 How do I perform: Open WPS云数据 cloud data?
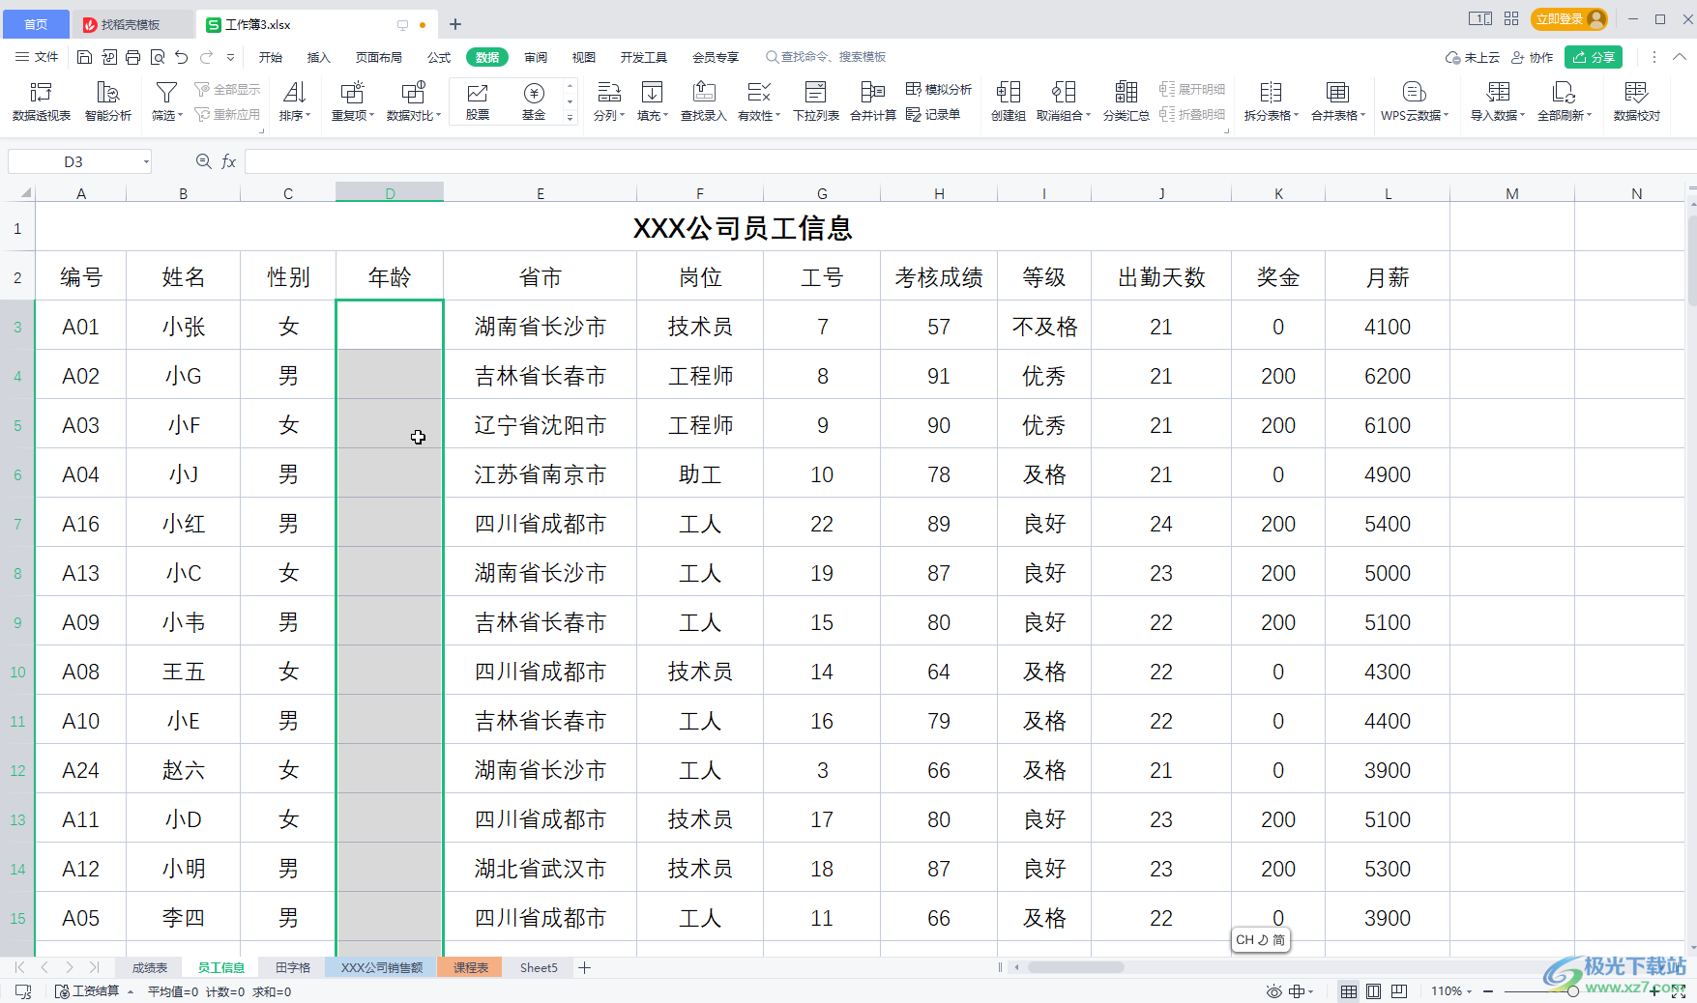coord(1415,100)
